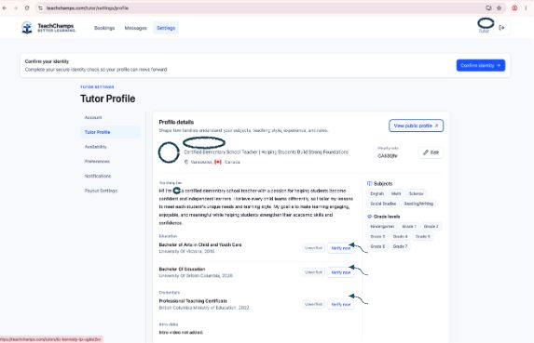
Task: Open Notifications in settings sidebar
Action: (98, 176)
